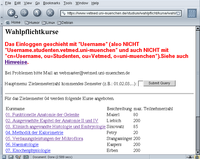
Task: Open the Tools menu
Action: coord(68,3)
